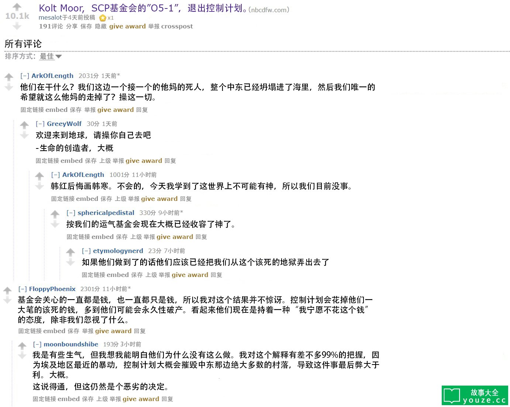The image size is (510, 407).
Task: Collapse FloppyPhoenix's comment thread
Action: [x=23, y=289]
